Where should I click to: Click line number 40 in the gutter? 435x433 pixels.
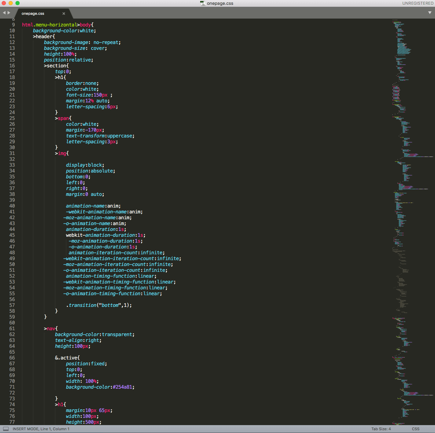point(12,206)
